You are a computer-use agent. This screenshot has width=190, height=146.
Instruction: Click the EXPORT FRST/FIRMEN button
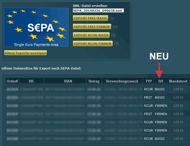(x=92, y=27)
